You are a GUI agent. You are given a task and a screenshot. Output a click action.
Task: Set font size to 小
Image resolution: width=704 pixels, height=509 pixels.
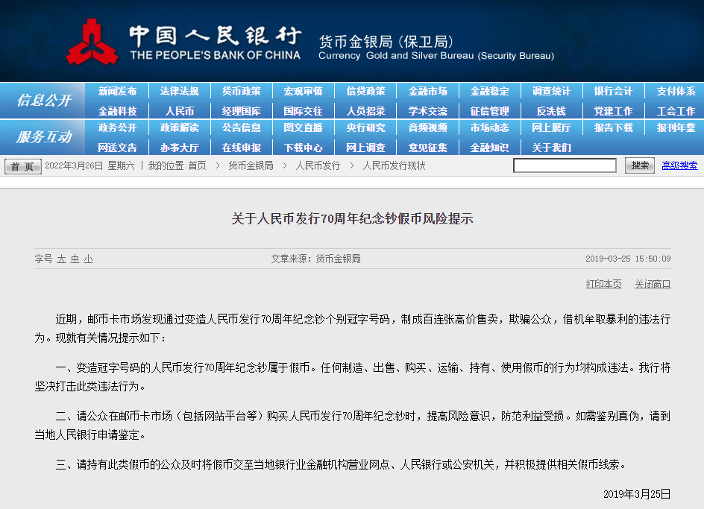tap(89, 259)
